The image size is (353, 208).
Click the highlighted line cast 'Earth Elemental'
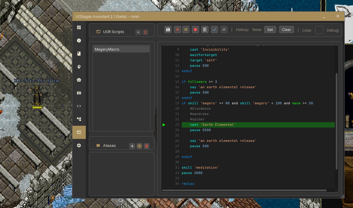tap(258, 125)
